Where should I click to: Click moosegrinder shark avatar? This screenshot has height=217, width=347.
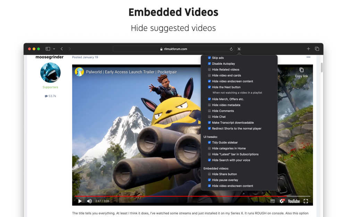point(50,73)
